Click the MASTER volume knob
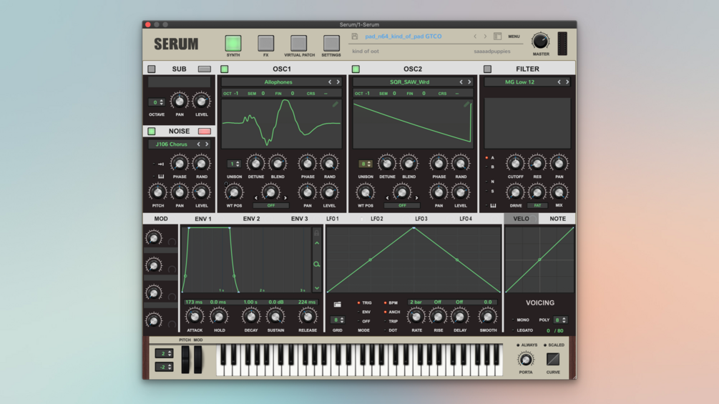 [541, 41]
